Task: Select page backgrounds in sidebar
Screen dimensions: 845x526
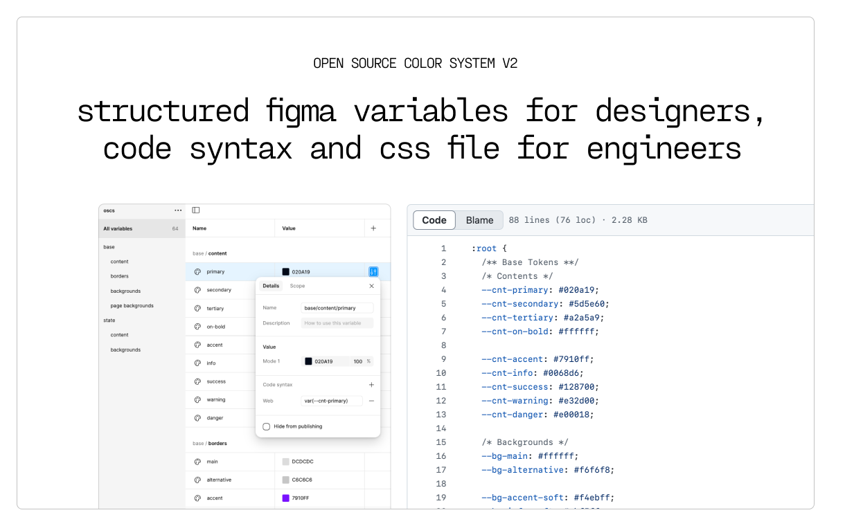Action: click(x=132, y=306)
